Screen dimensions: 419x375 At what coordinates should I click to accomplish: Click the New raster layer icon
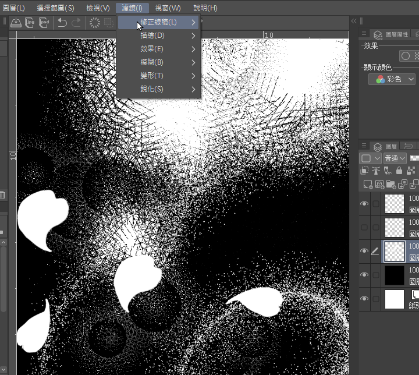(x=367, y=185)
